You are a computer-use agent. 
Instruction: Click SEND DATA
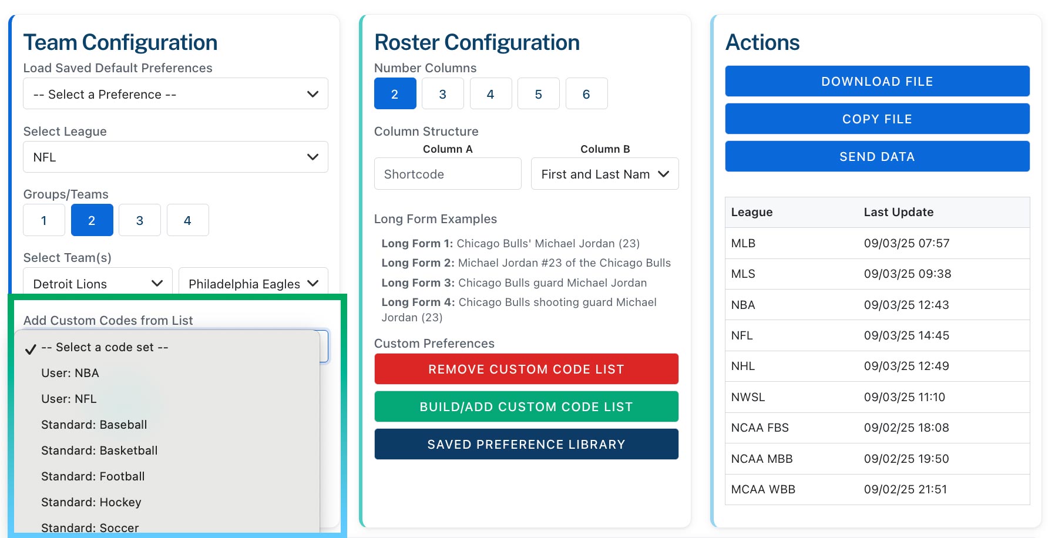pos(876,156)
